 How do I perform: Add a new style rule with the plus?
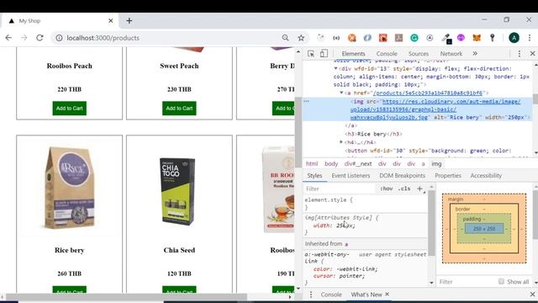[419, 189]
